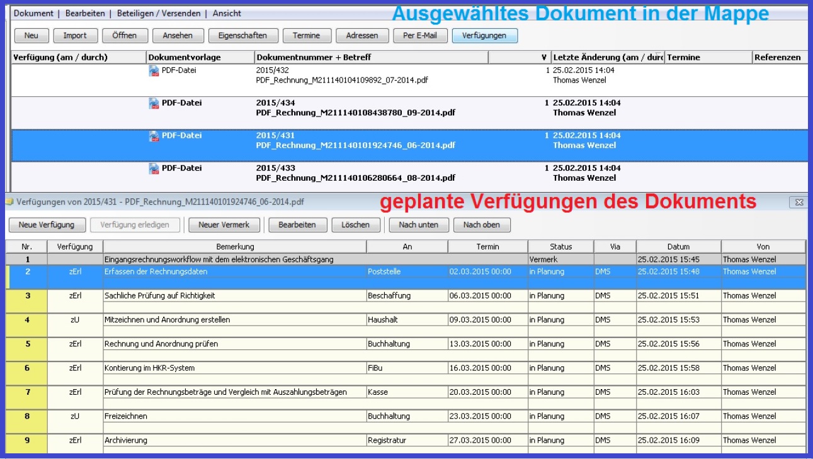Click PDF icon of document 2015/433
Image resolution: width=813 pixels, height=459 pixels.
click(x=154, y=169)
